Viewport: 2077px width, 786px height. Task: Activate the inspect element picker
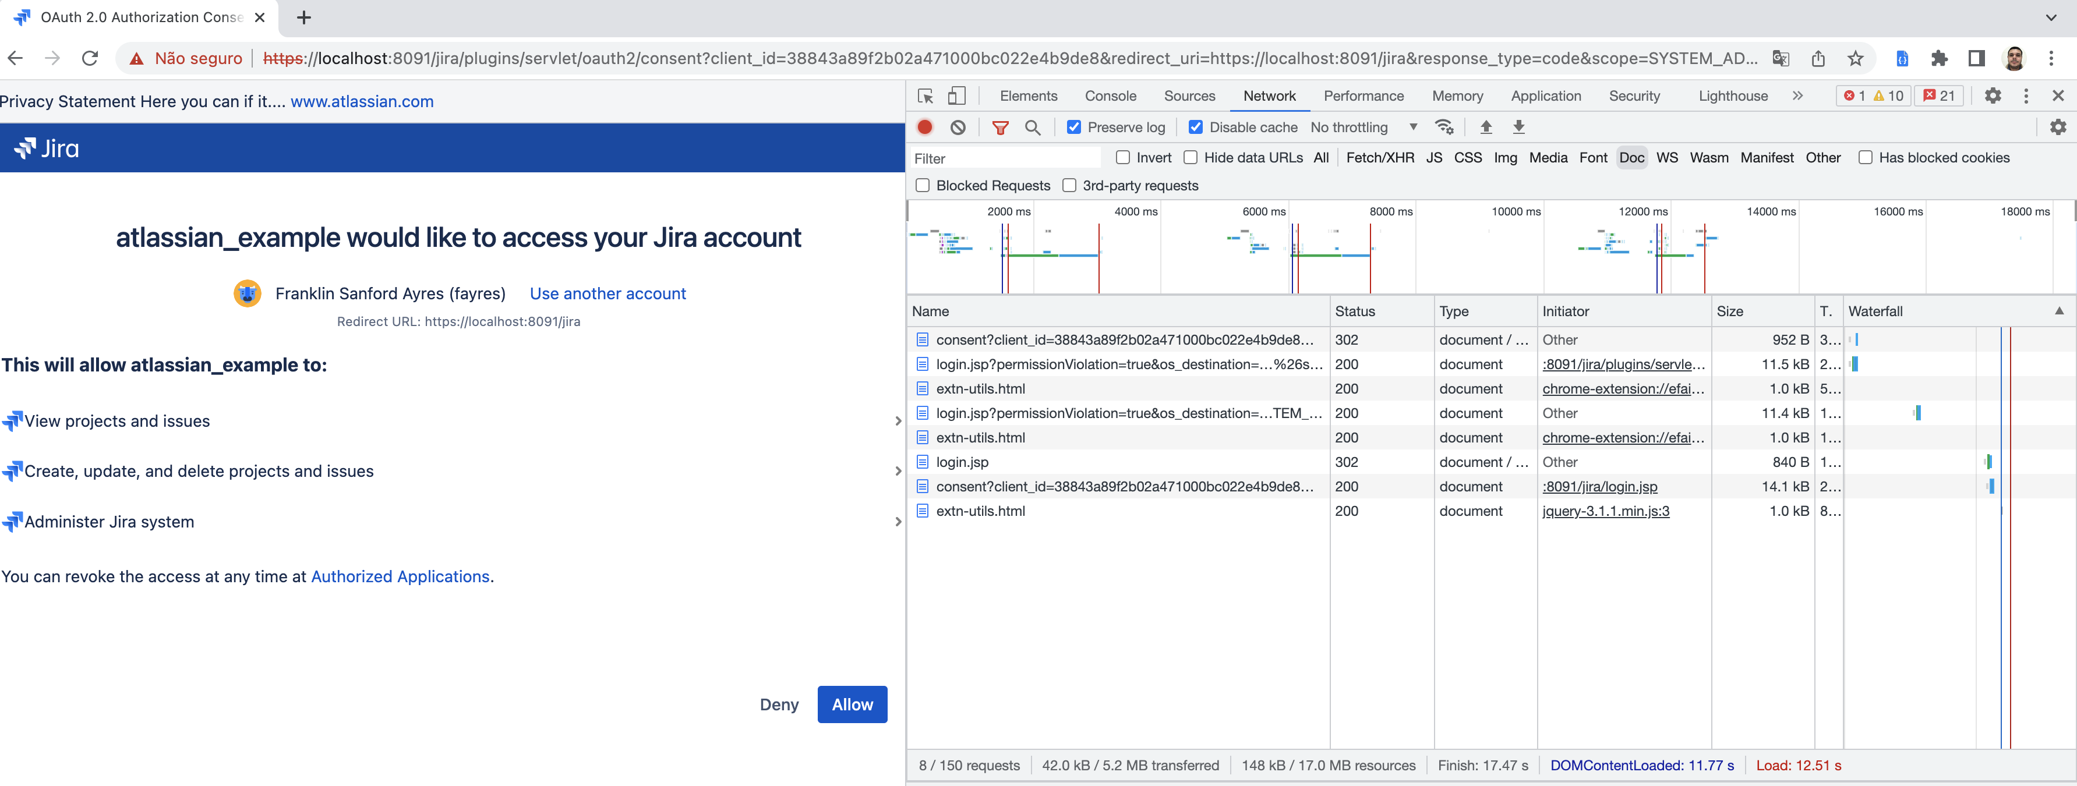[926, 96]
